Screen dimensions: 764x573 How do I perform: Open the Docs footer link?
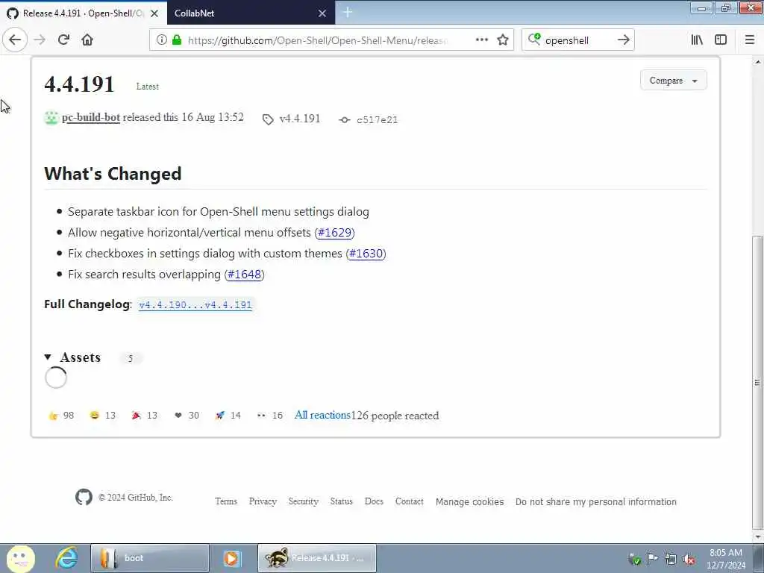point(374,501)
